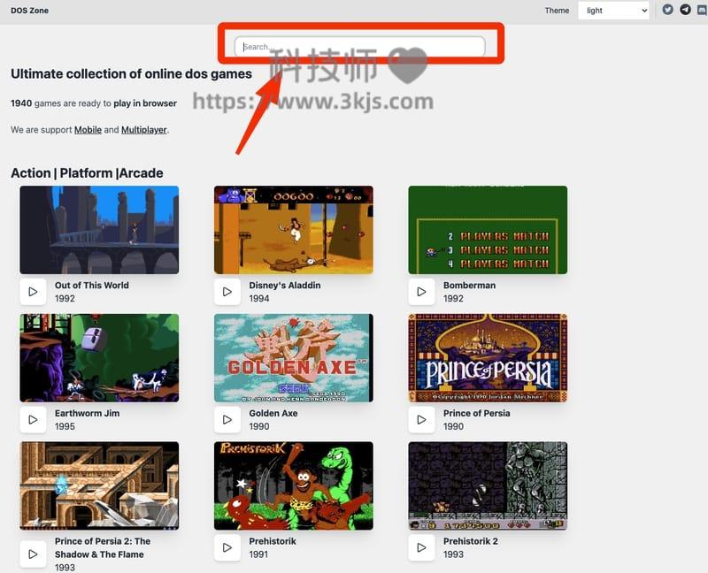Screen dimensions: 708x573
Task: Click the Theme label
Action: point(557,11)
